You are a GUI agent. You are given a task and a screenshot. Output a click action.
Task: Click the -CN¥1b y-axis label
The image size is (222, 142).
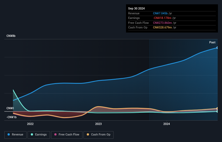[x=11, y=117]
